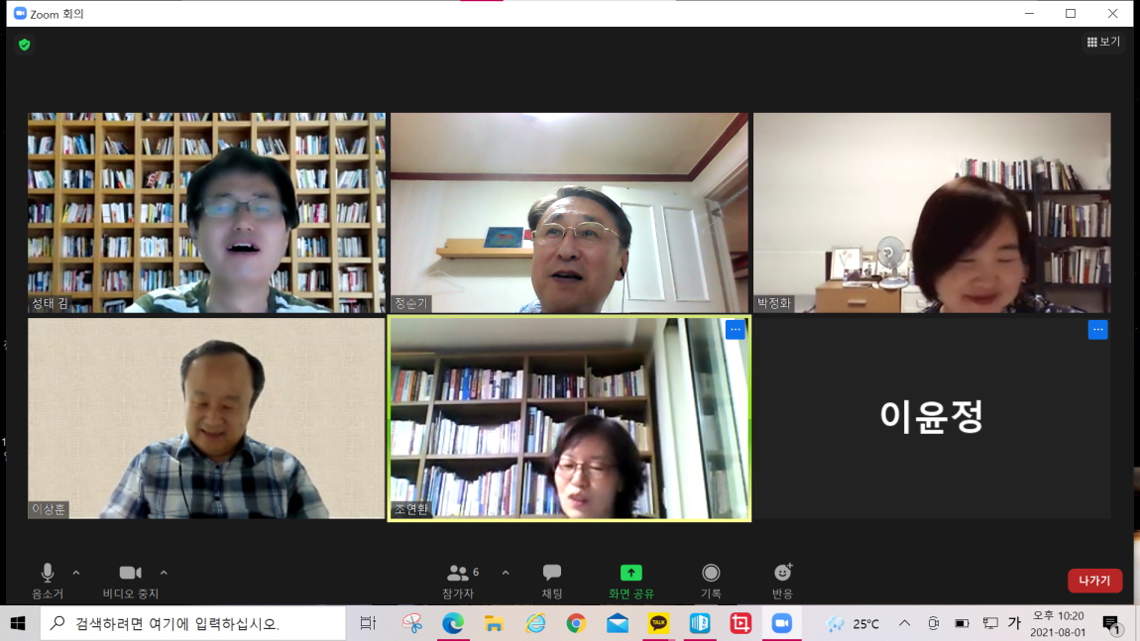Click the red leave meeting button
1140x641 pixels.
click(x=1094, y=581)
